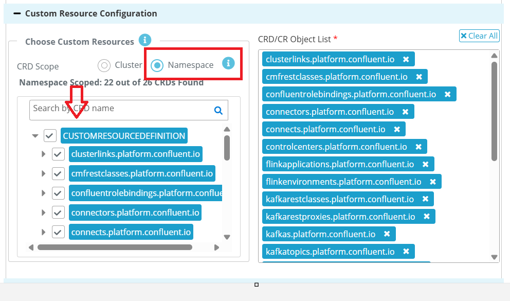Screen dimensions: 510x301
Task: Click controlcenters.platform.confluent.io tag text
Action: [x=336, y=147]
